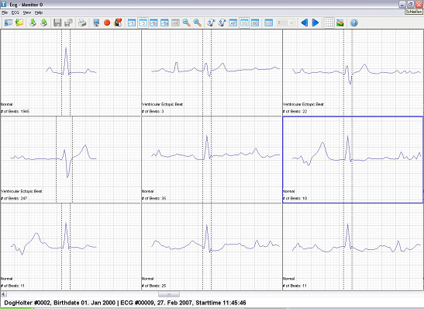Click the printer icon

tap(82, 23)
